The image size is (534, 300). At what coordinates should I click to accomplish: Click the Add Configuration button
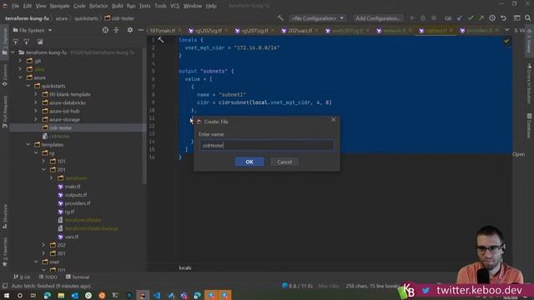(x=378, y=18)
